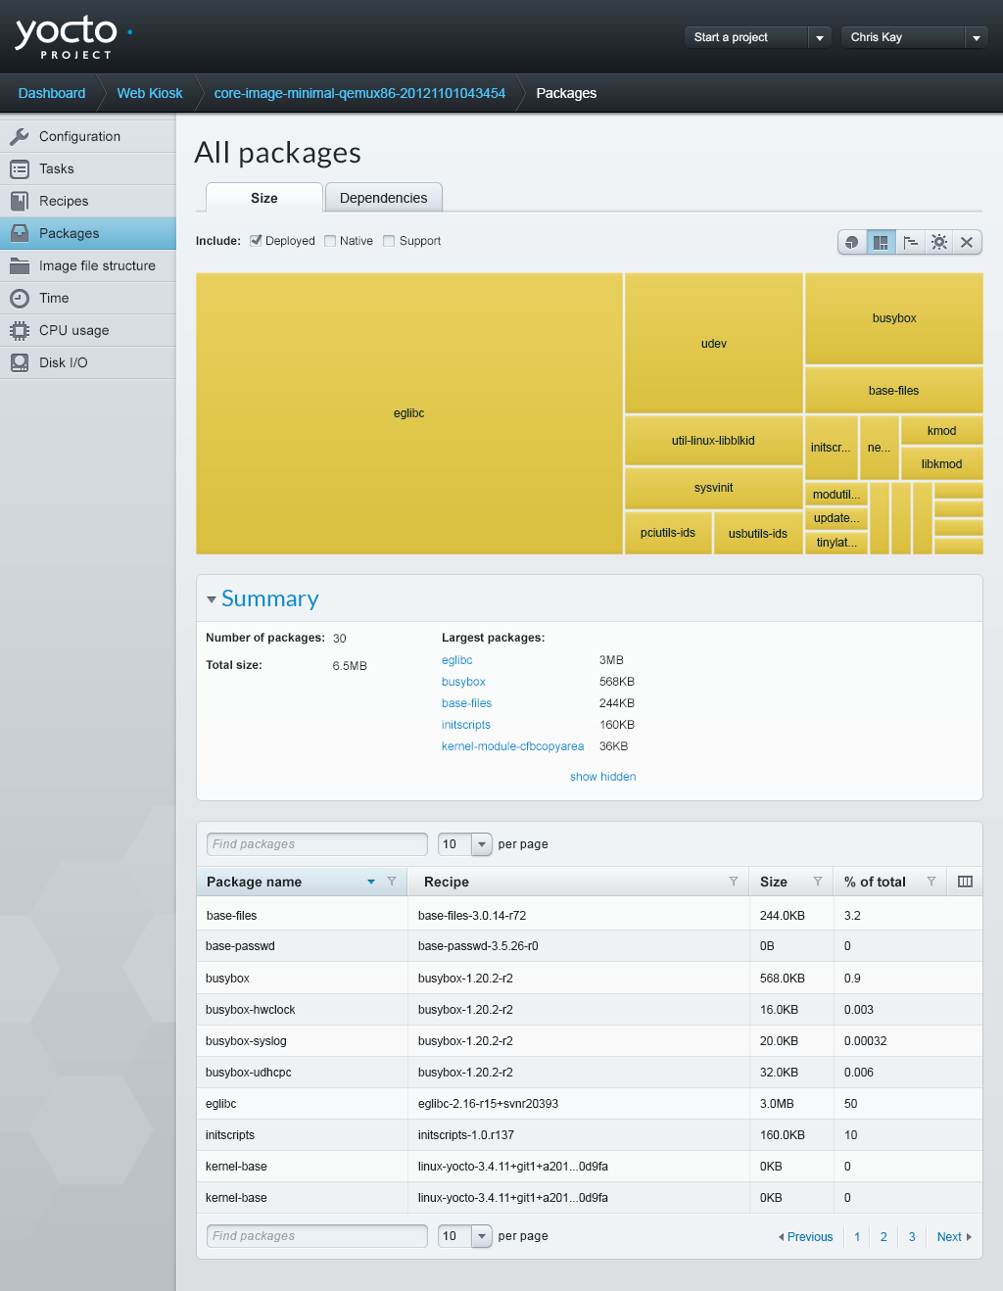Switch to tree hierarchy chart view
Viewport: 1003px width, 1291px height.
[x=910, y=242]
